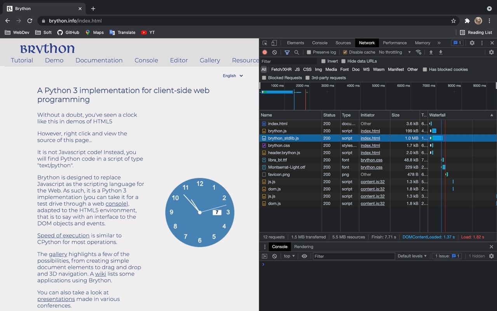The image size is (497, 311).
Task: Open the Chrome profile avatar
Action: coord(478,21)
